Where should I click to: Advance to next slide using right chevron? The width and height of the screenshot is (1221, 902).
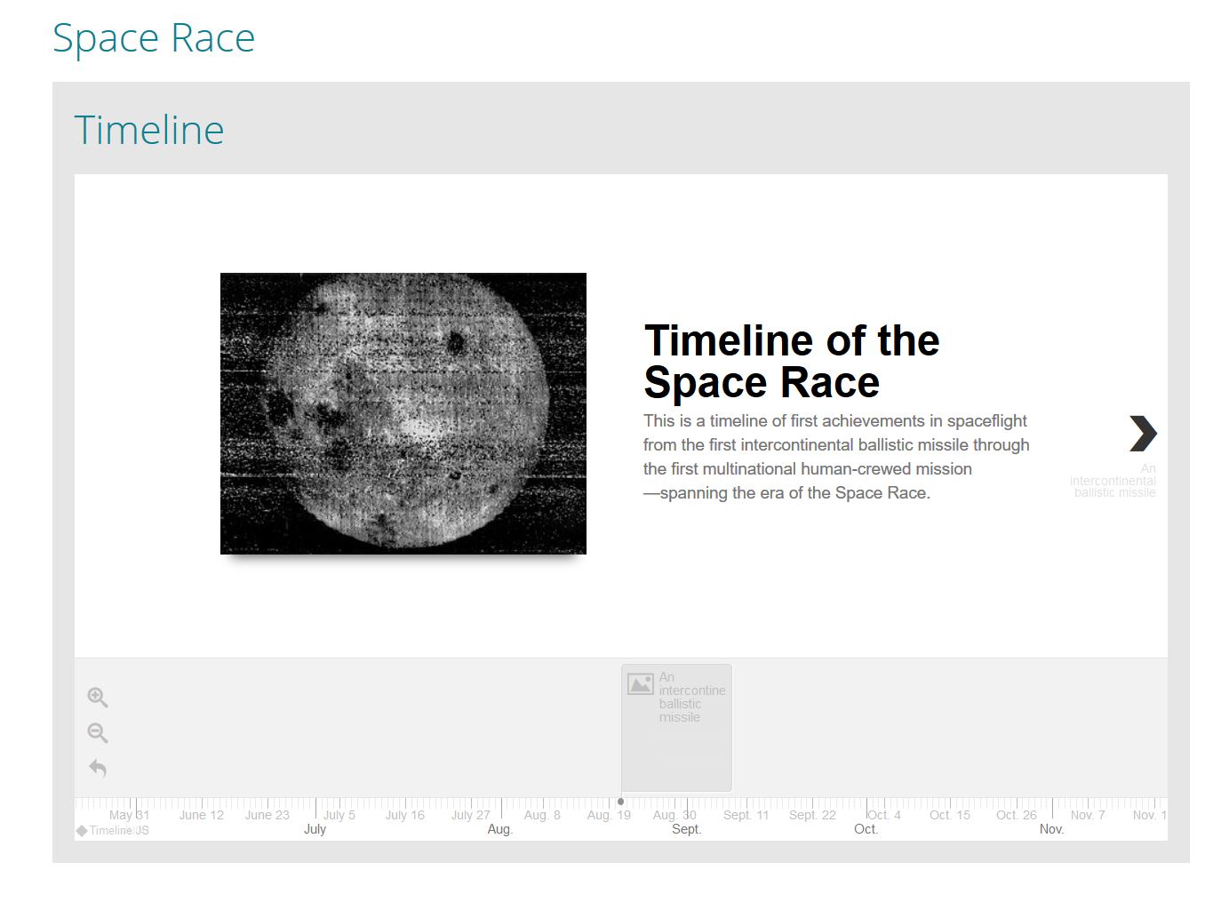pyautogui.click(x=1142, y=435)
